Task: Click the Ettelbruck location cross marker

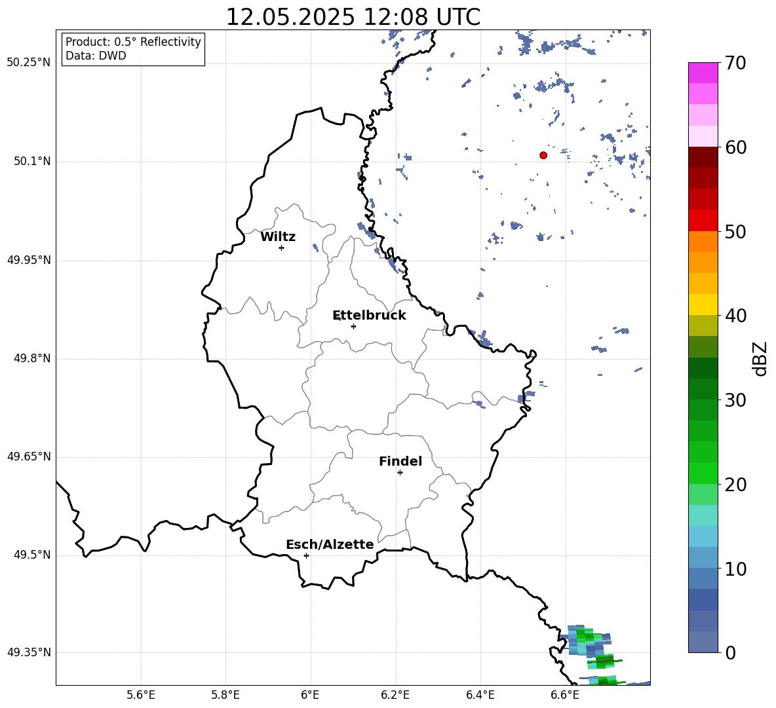Action: [x=353, y=326]
